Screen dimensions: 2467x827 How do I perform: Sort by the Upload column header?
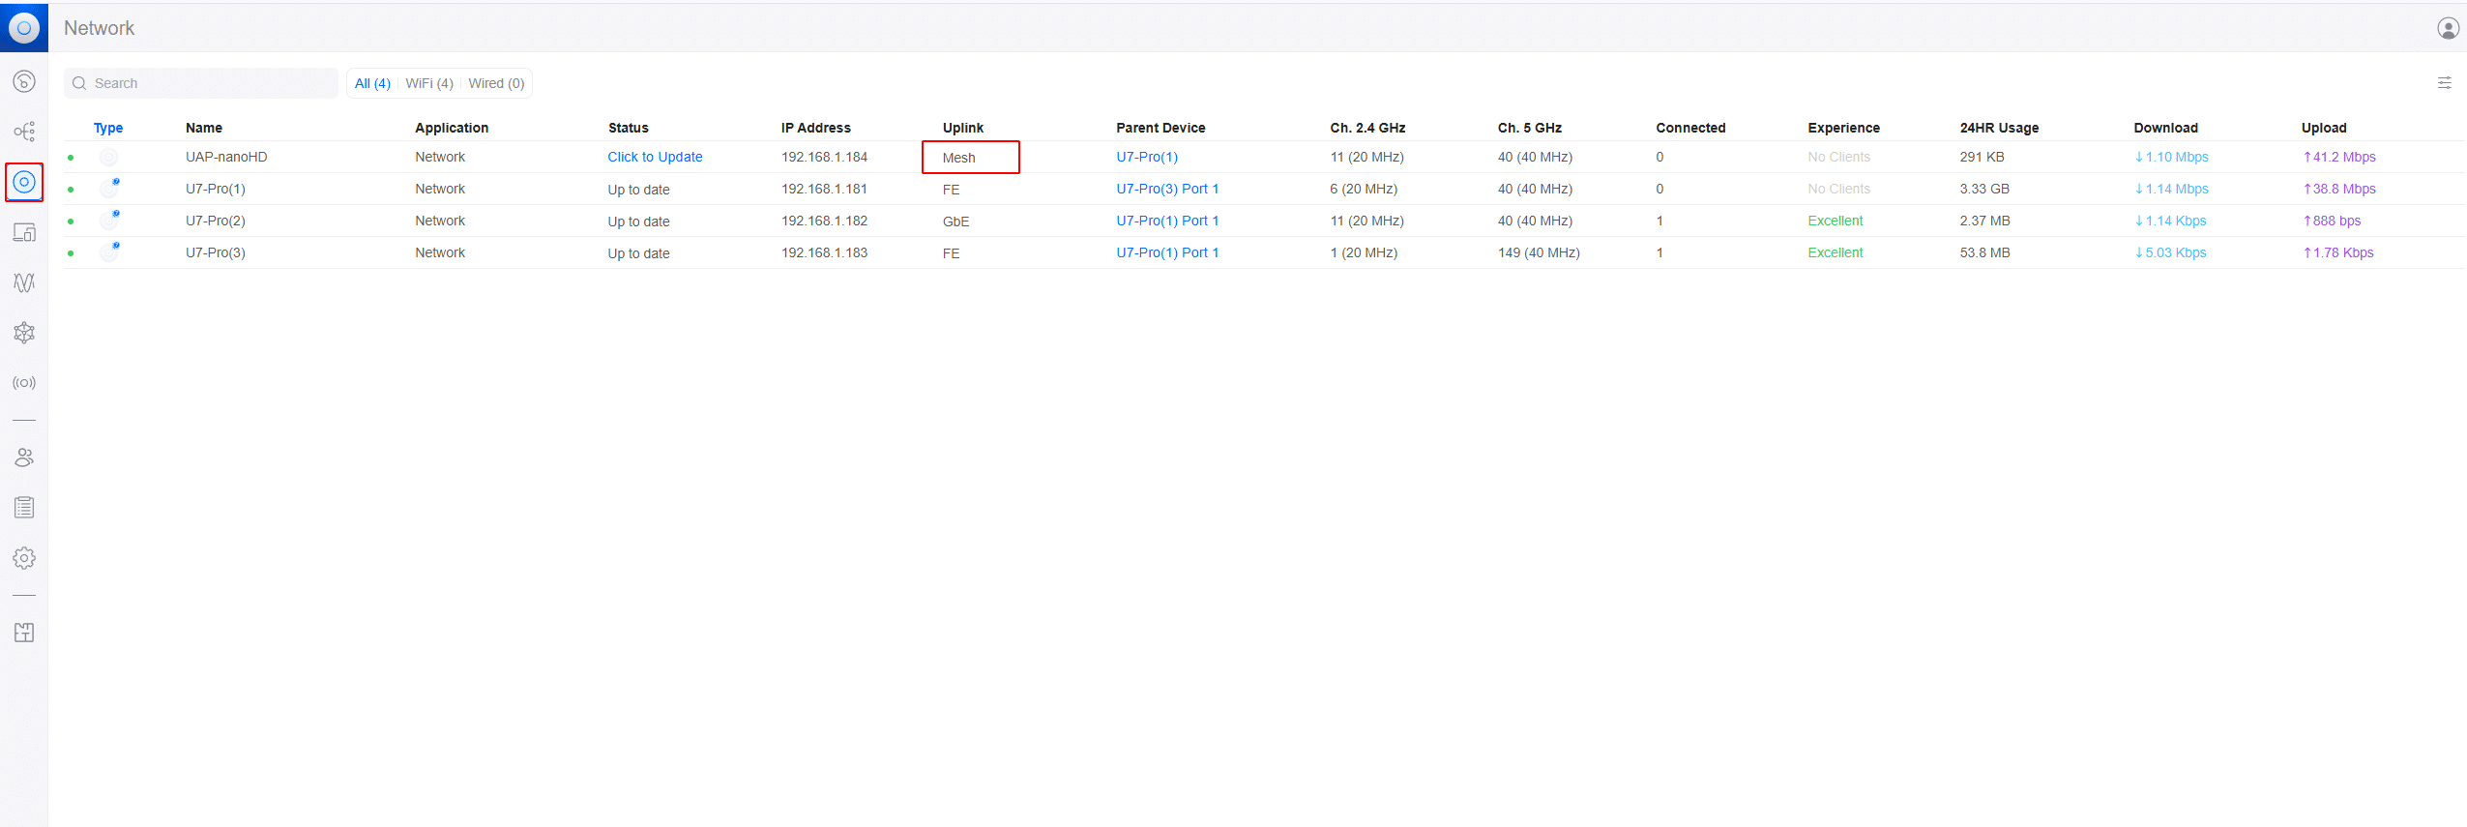click(2323, 128)
